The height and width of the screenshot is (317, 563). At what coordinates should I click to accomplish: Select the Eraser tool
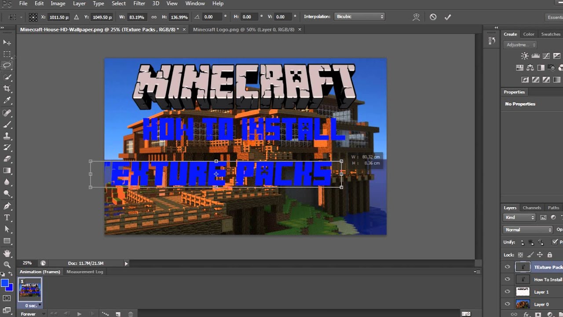pyautogui.click(x=7, y=159)
